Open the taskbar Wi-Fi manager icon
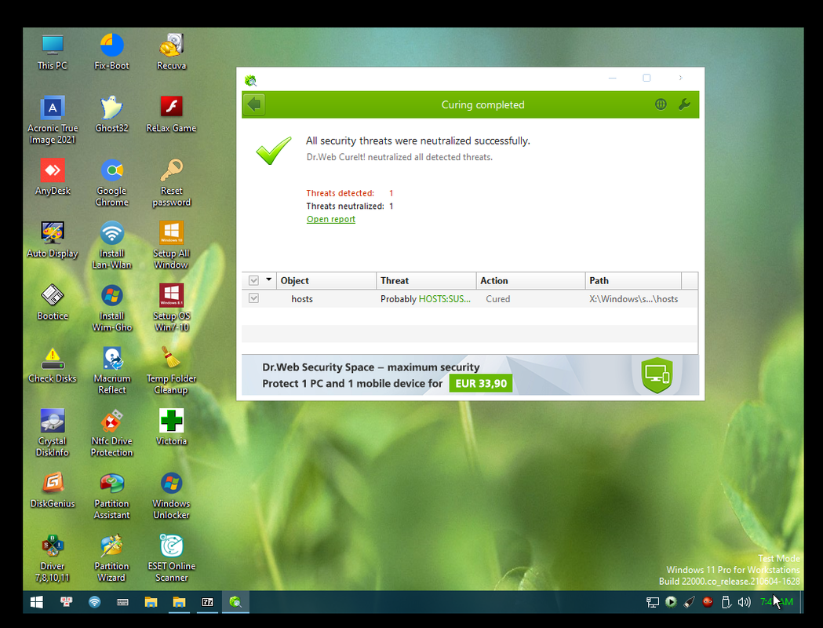 coord(94,602)
